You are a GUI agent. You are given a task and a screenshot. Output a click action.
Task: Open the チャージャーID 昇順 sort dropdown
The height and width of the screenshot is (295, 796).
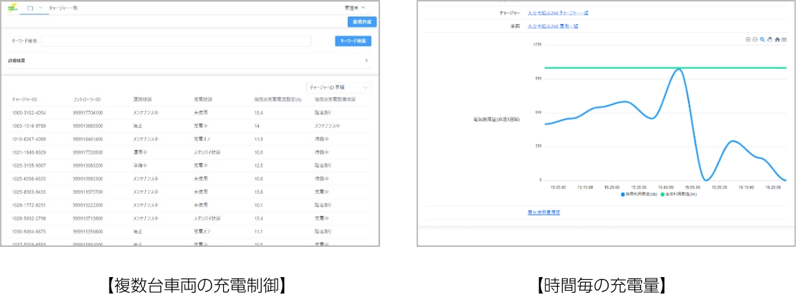[x=339, y=88]
